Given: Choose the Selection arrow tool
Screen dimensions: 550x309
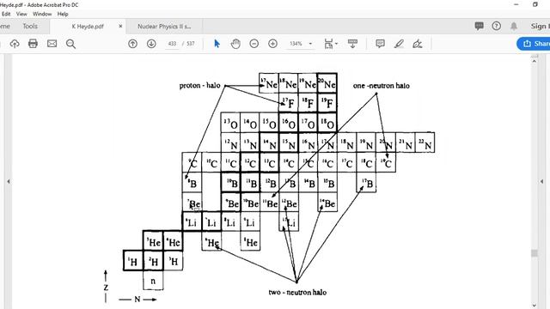Looking at the screenshot, I should pyautogui.click(x=217, y=44).
